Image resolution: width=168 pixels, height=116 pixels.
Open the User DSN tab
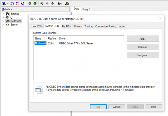37,26
